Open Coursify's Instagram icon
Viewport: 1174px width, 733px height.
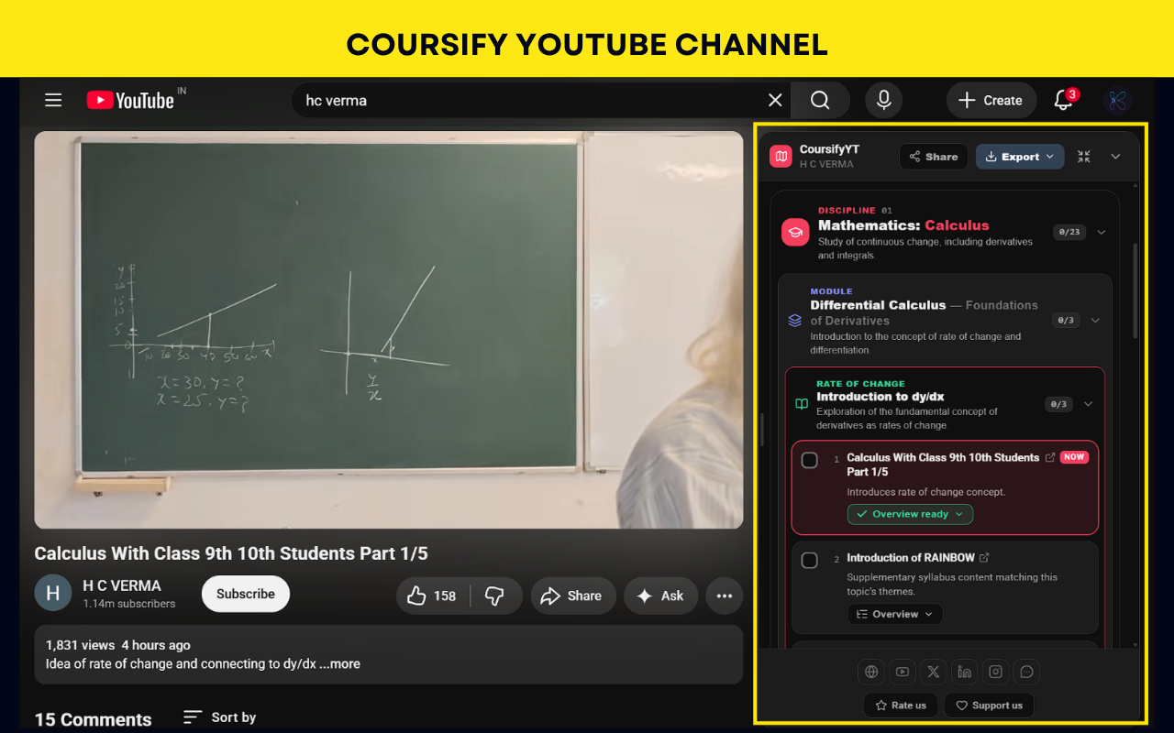996,672
